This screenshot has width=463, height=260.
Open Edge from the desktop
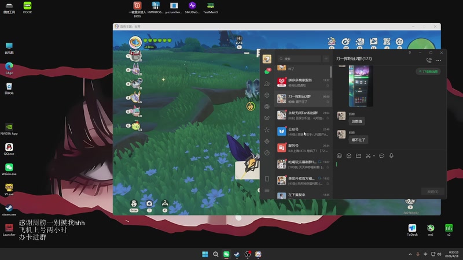coord(9,68)
